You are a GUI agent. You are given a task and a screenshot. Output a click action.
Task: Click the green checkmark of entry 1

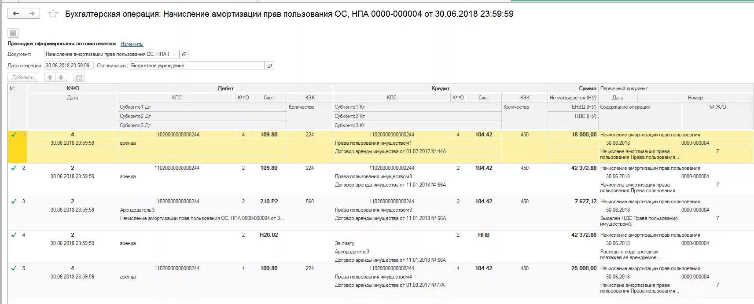[14, 135]
